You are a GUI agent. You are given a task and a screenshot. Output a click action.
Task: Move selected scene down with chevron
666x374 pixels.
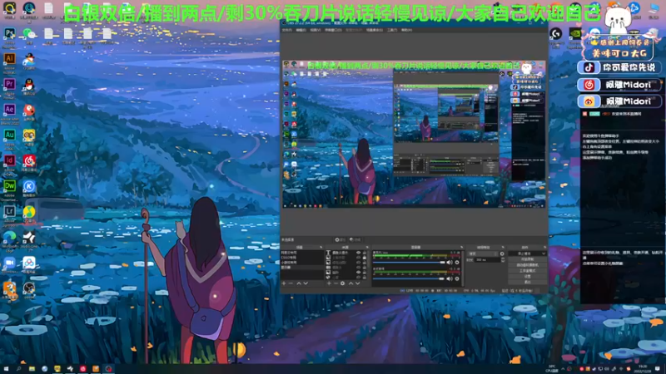[x=306, y=283]
